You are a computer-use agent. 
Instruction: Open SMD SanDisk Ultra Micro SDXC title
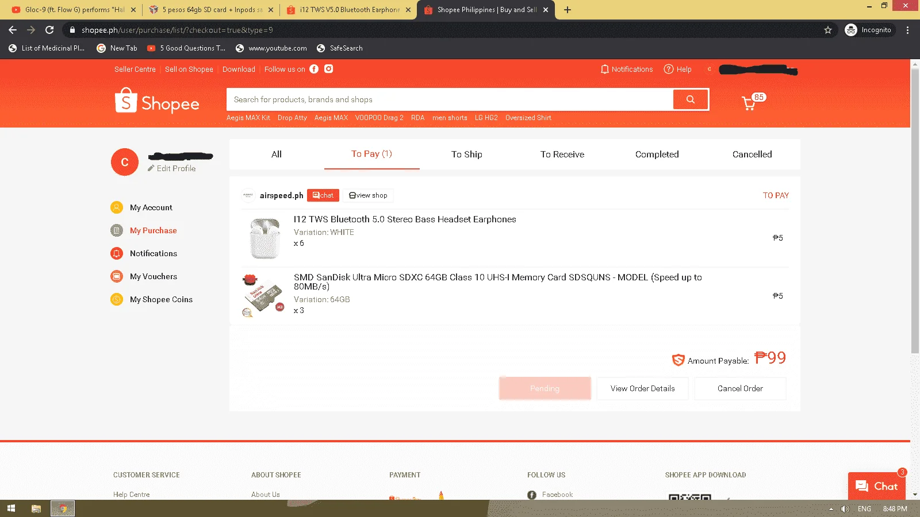[x=497, y=281]
